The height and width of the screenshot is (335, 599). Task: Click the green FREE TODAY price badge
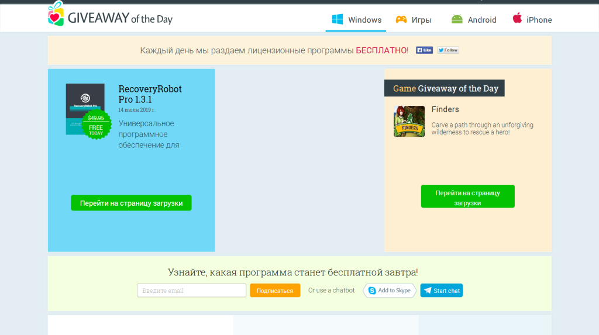coord(96,125)
